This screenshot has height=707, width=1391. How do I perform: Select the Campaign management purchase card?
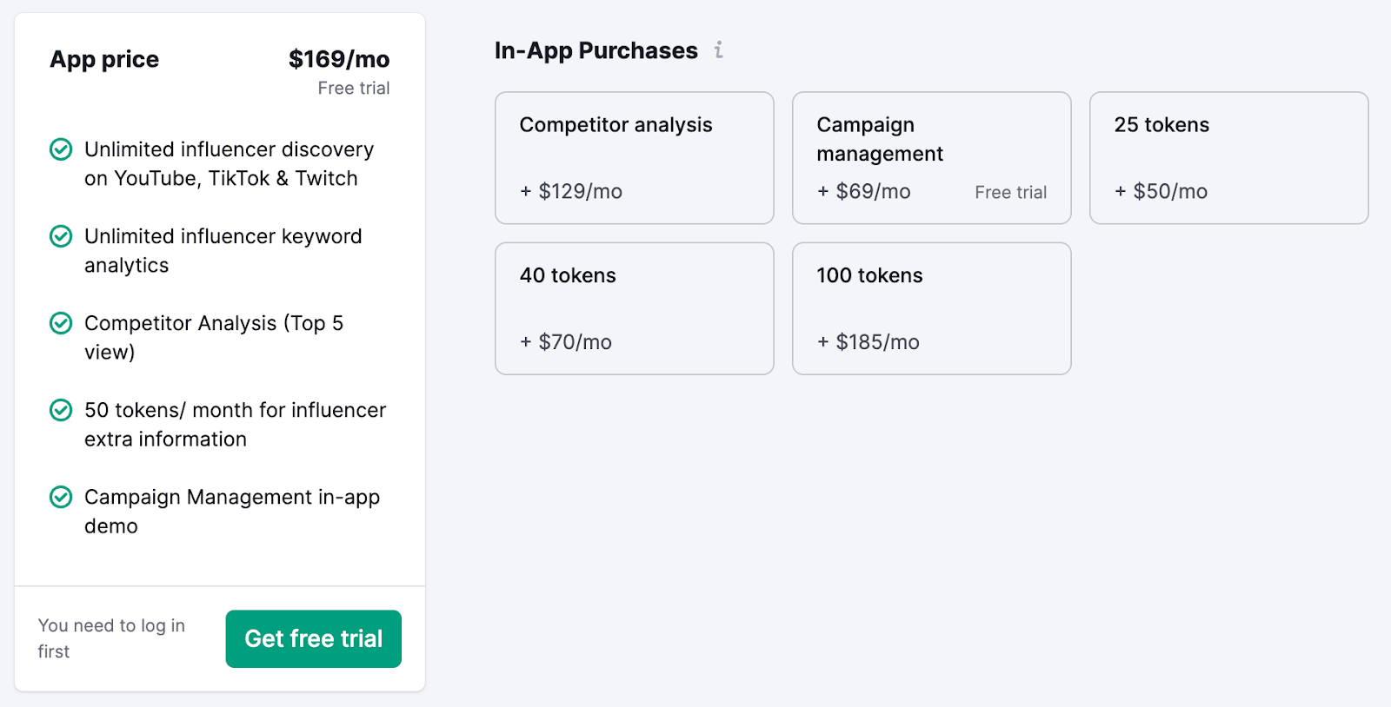click(x=931, y=158)
